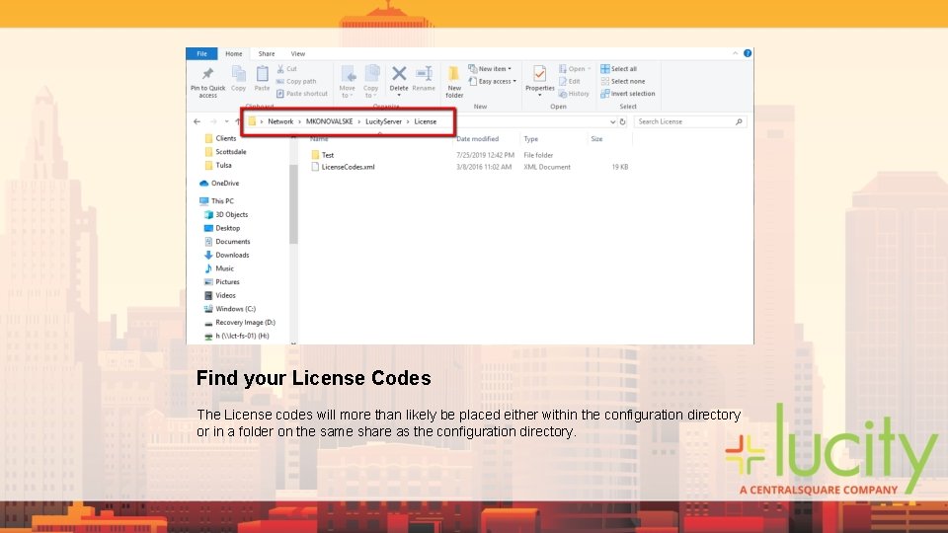This screenshot has width=948, height=533.
Task: Click the New folder icon
Action: [454, 74]
